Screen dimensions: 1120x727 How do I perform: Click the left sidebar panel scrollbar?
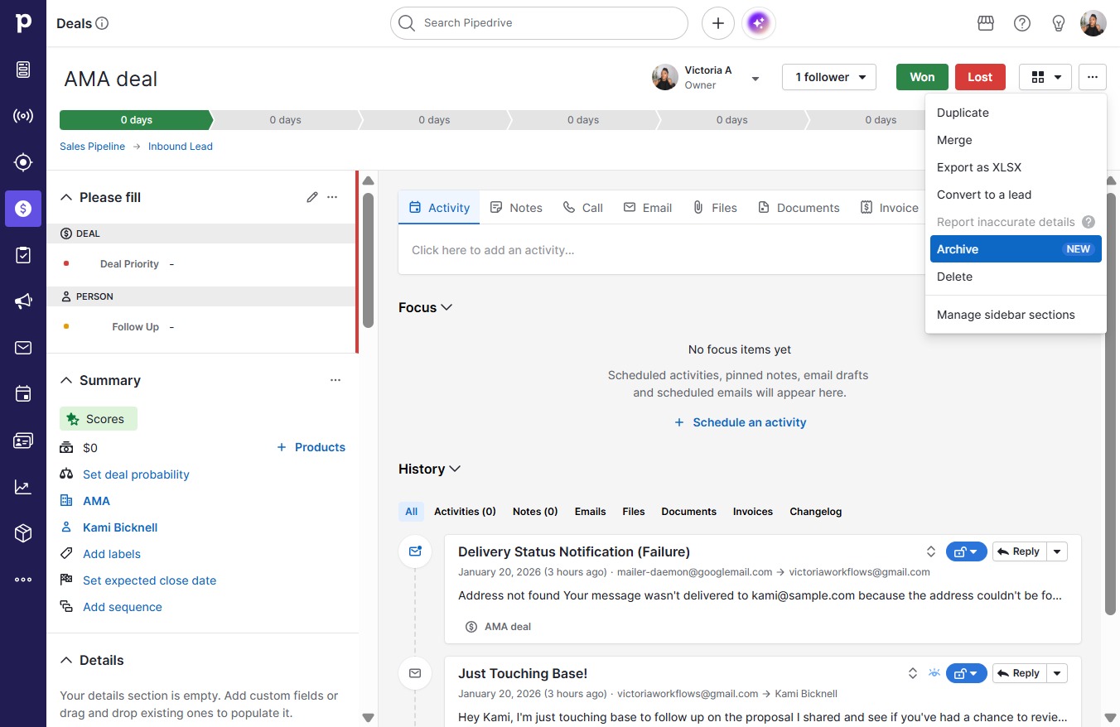click(369, 260)
